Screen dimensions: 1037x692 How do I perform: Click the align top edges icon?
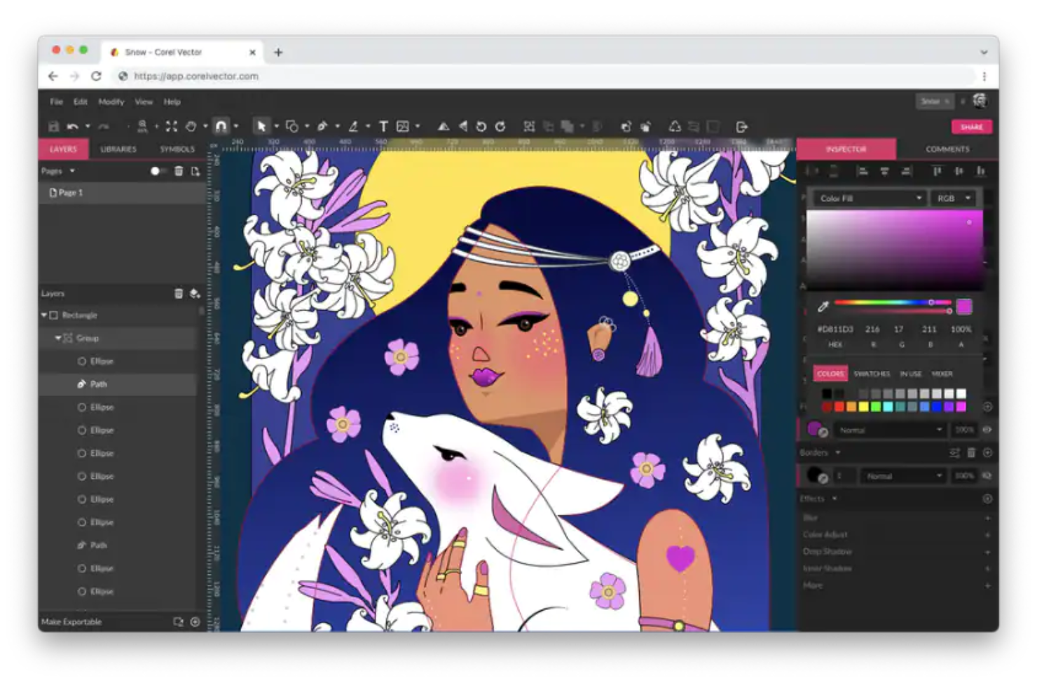click(937, 171)
